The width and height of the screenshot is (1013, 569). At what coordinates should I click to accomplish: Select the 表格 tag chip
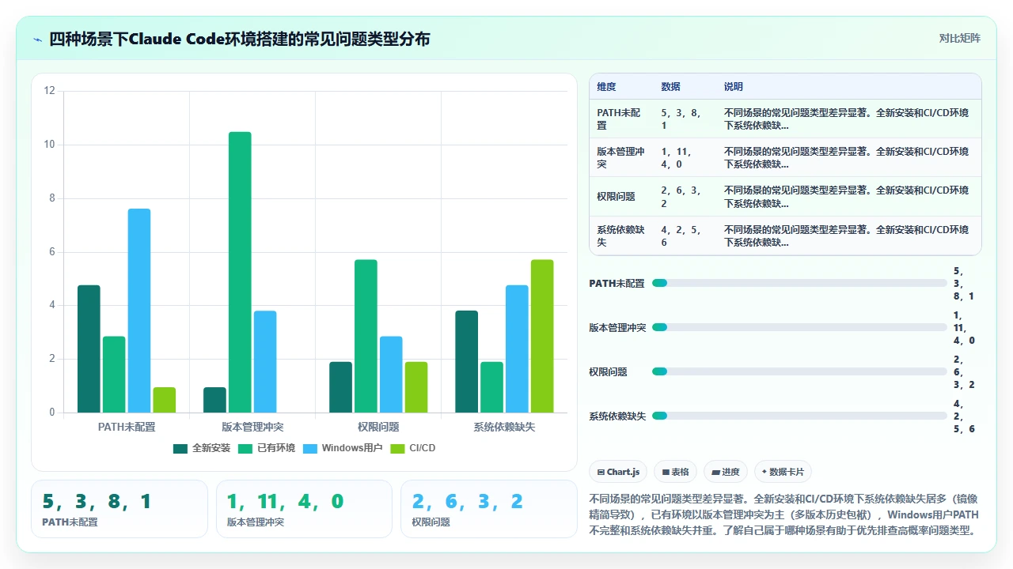coord(676,472)
